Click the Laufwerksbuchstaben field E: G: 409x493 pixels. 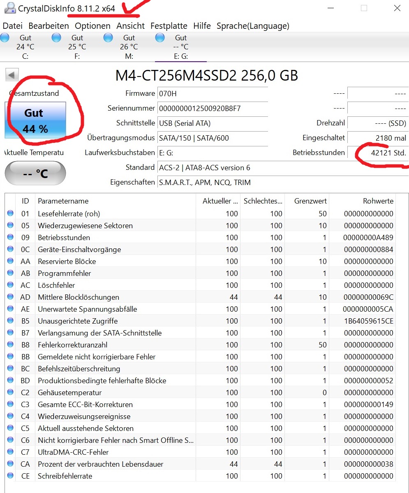213,153
